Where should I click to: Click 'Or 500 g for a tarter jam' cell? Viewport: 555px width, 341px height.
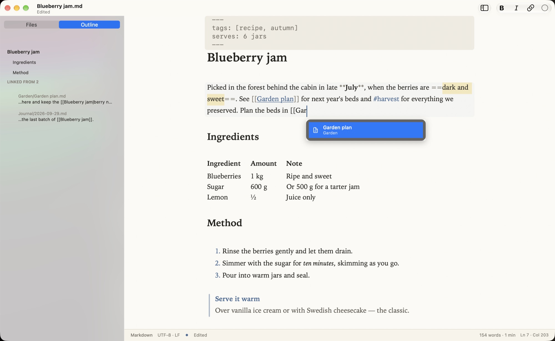323,187
